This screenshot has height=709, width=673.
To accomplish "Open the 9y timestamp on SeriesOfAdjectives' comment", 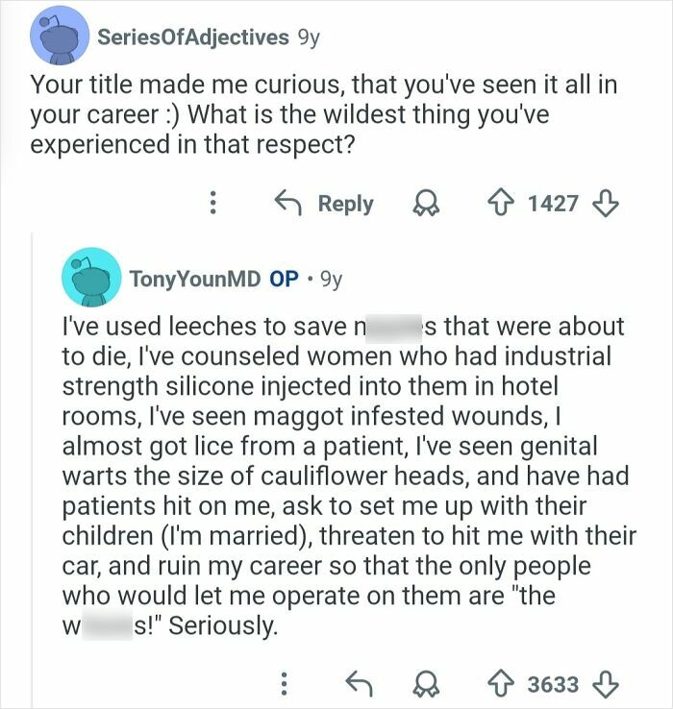I will pos(309,37).
